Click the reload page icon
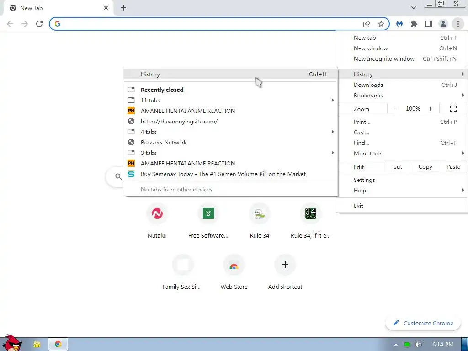 point(39,24)
